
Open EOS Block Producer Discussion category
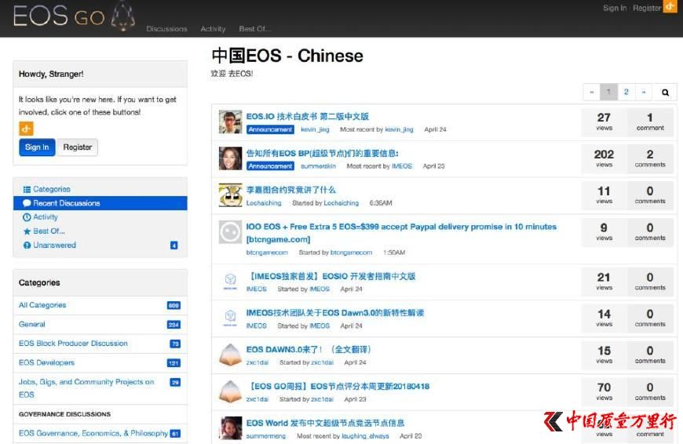click(73, 344)
